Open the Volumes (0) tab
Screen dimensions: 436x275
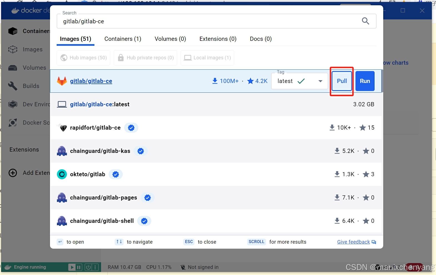(x=170, y=39)
